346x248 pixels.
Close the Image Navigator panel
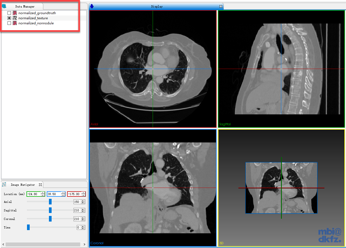coord(40,185)
